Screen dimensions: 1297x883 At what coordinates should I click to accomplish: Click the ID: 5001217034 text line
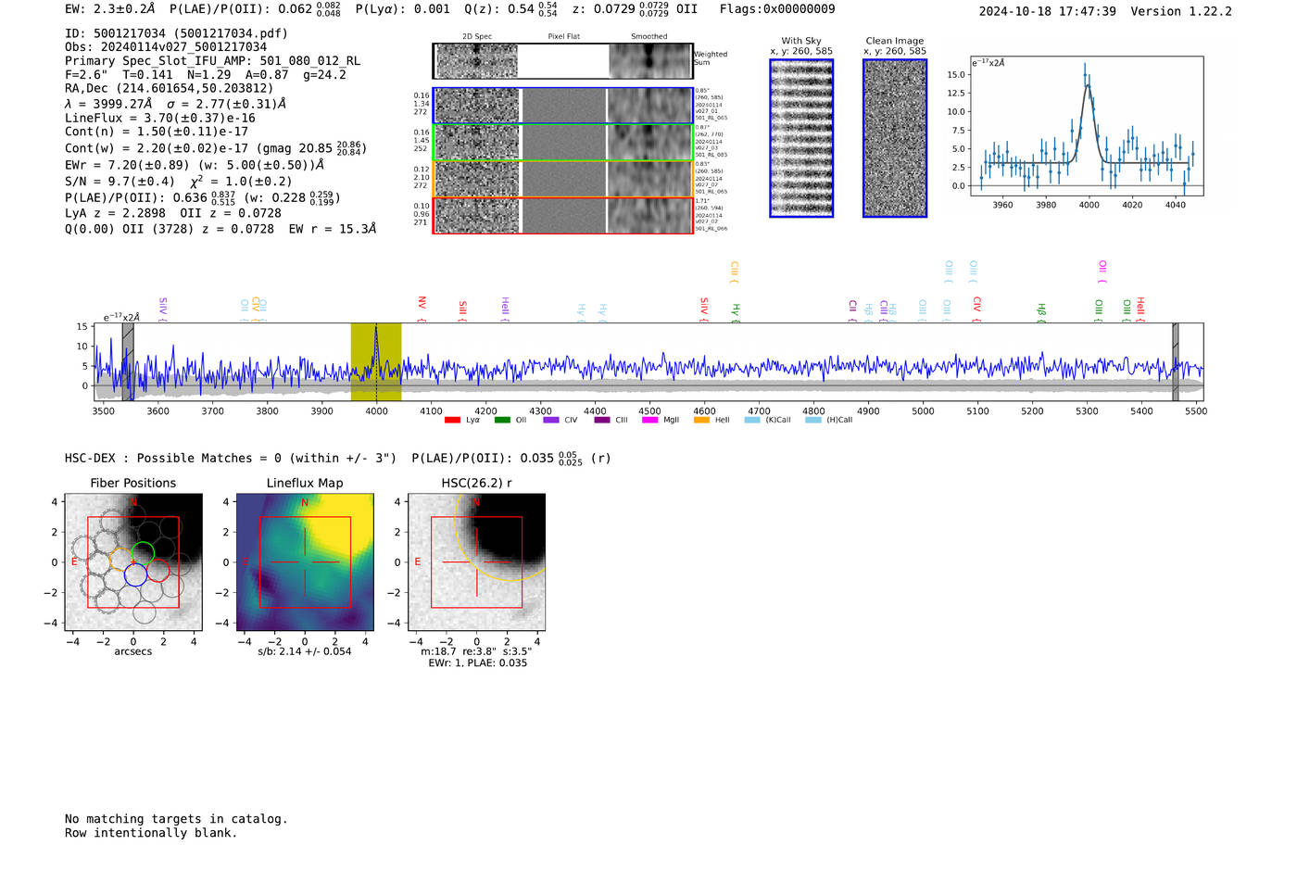coord(176,33)
